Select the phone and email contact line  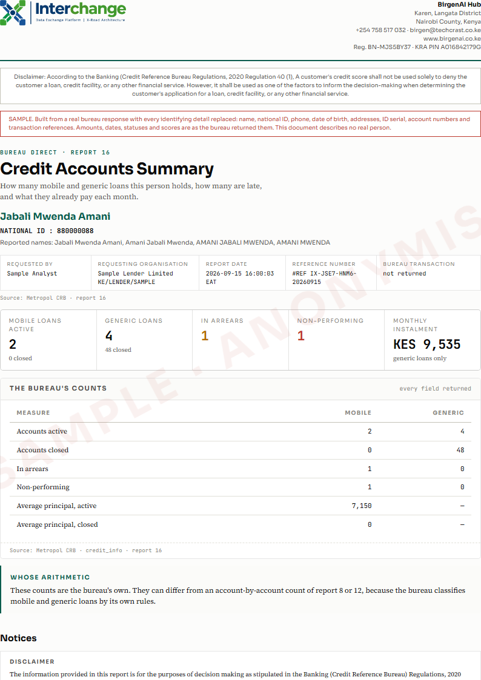tap(418, 30)
